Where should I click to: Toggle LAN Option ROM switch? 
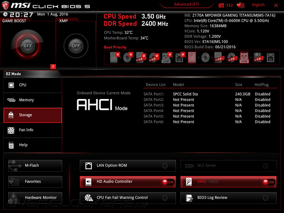[x=165, y=166]
